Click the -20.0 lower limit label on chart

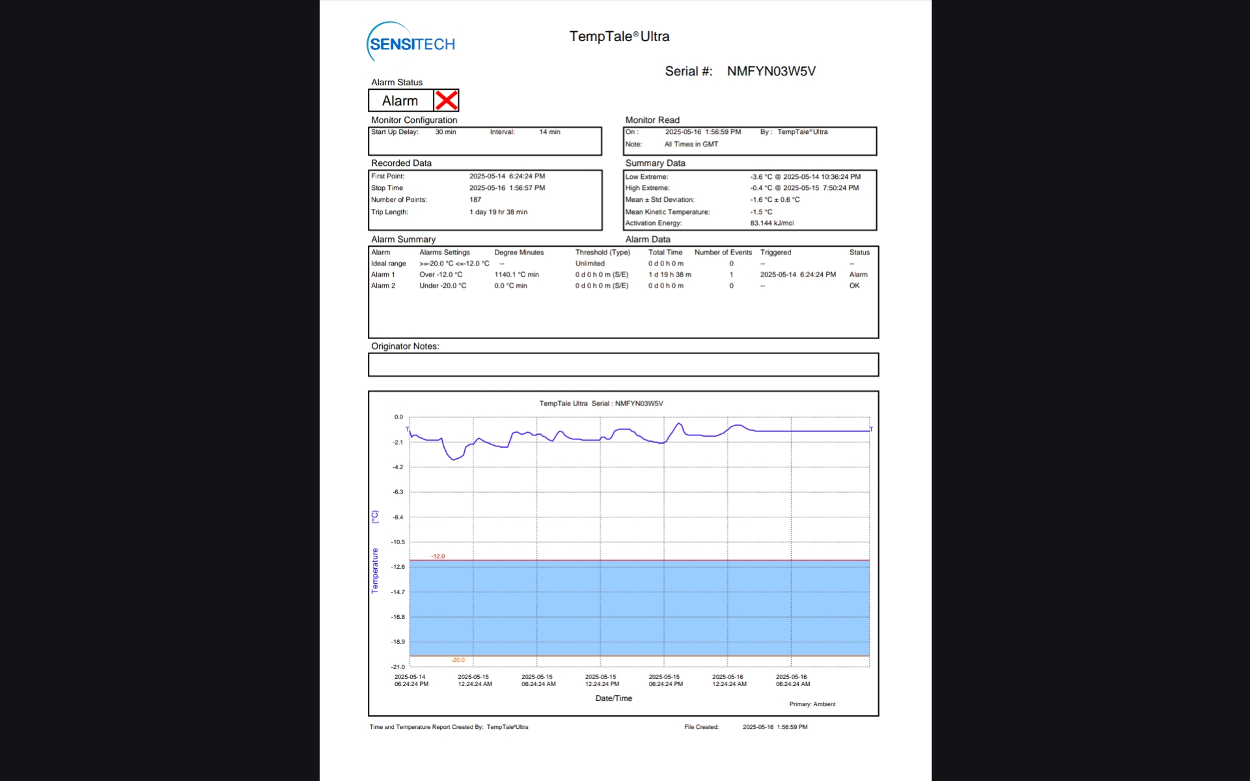[458, 660]
